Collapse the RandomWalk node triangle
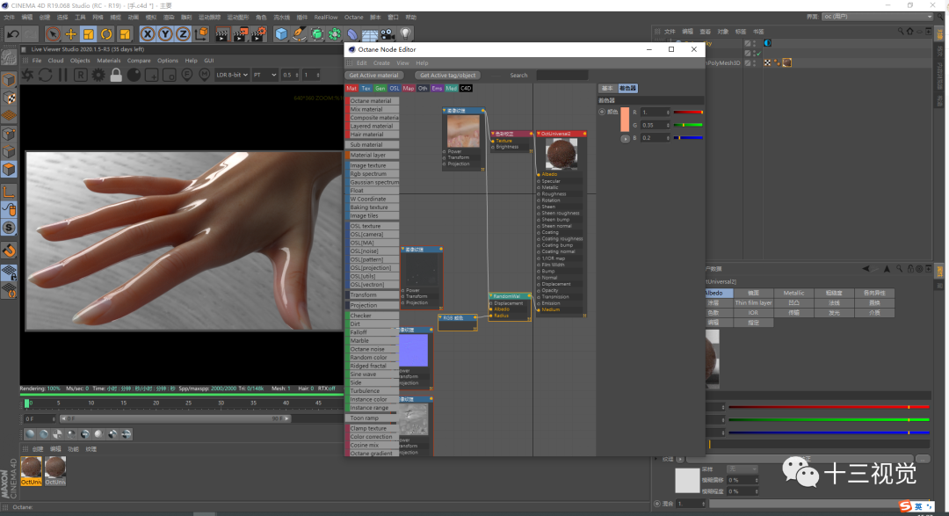Screen dimensions: 949x516 pos(491,296)
